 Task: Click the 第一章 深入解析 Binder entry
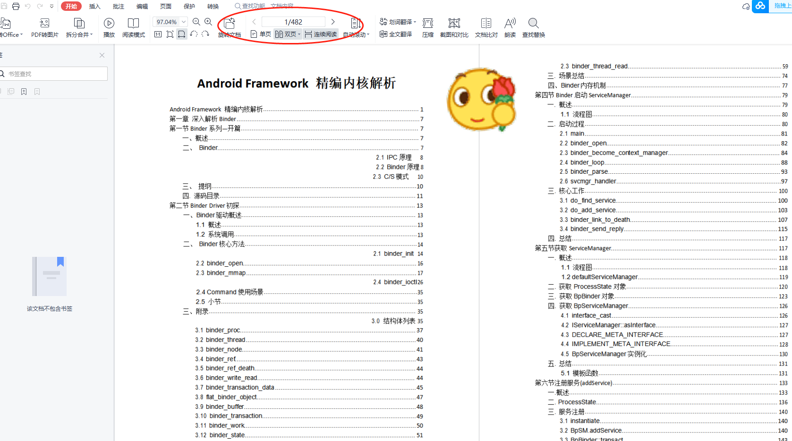(x=297, y=119)
